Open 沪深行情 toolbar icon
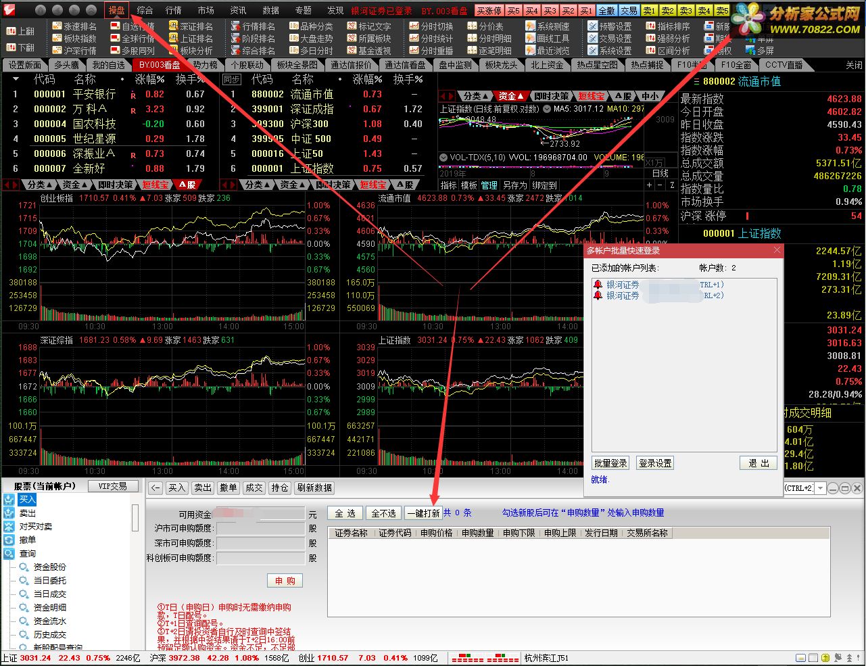 (x=74, y=51)
